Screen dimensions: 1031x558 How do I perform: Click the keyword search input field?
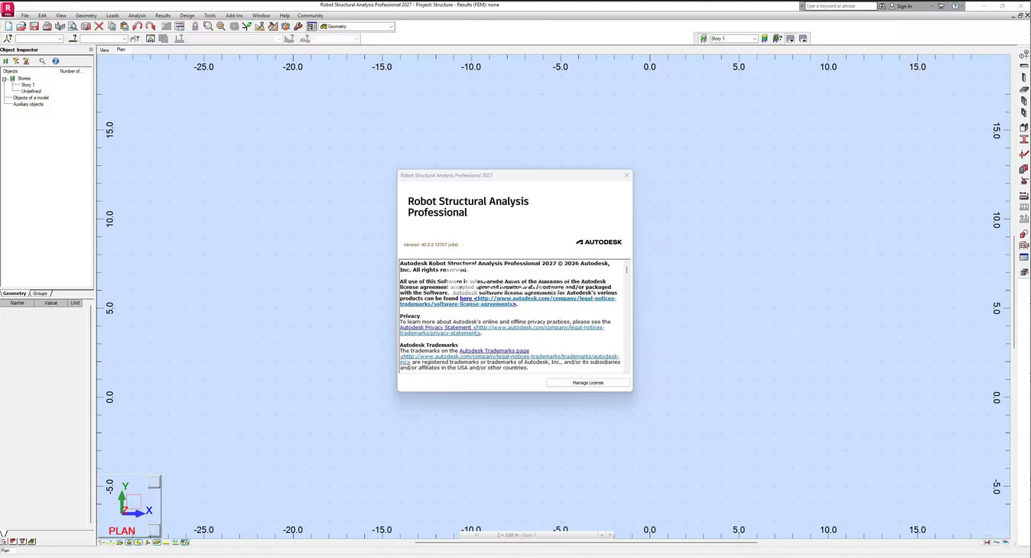(839, 6)
